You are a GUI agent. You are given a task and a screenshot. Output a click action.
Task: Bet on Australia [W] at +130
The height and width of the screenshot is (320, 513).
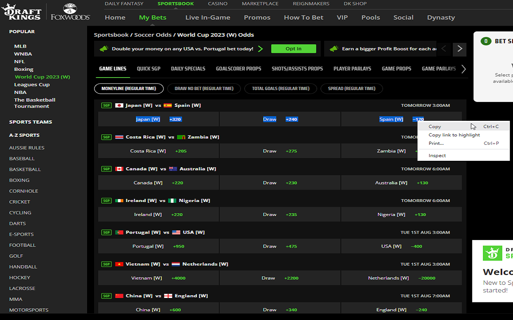click(x=402, y=183)
